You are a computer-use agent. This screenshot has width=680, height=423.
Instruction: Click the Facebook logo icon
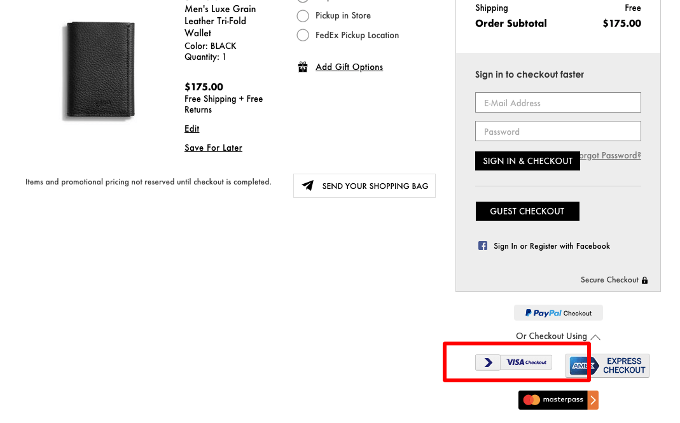(483, 246)
